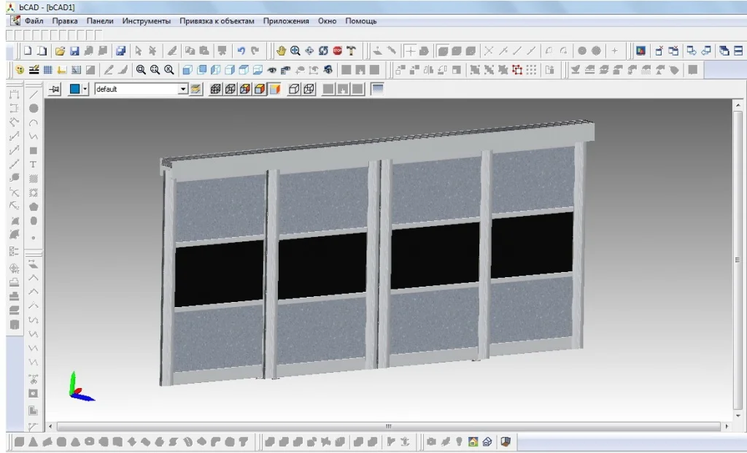Click the cascade windows icon
Screen dimensions: 747x453
(724, 50)
